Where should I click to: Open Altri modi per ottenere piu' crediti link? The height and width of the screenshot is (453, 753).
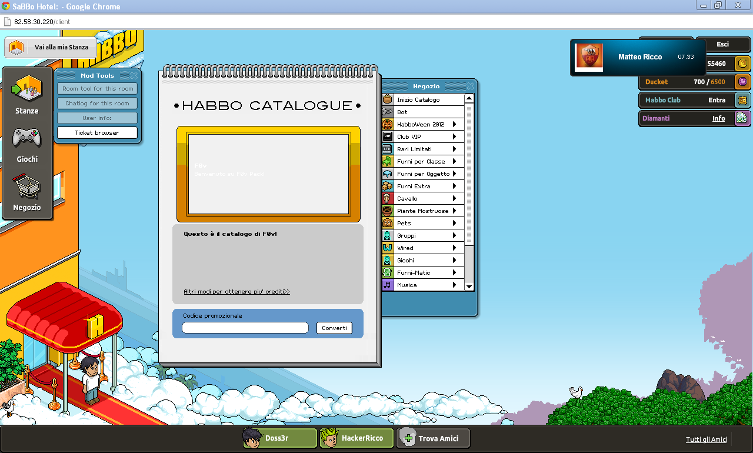[x=236, y=291]
